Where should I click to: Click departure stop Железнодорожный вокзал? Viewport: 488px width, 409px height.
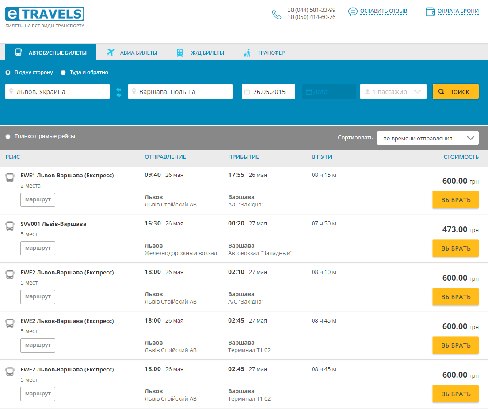tap(180, 253)
